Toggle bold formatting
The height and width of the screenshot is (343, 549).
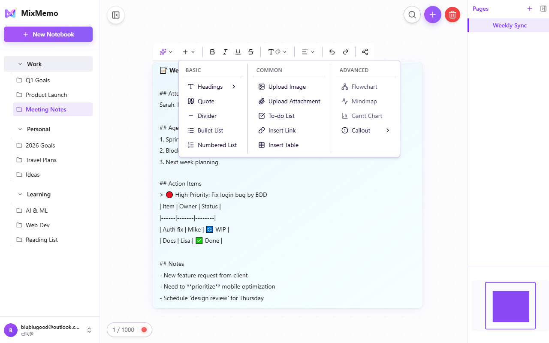tap(212, 52)
